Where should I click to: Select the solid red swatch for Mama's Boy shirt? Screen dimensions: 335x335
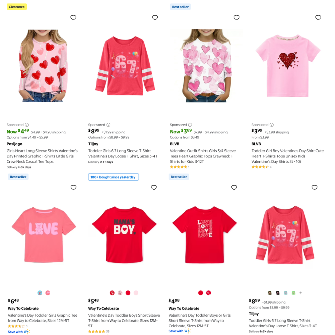click(128, 293)
